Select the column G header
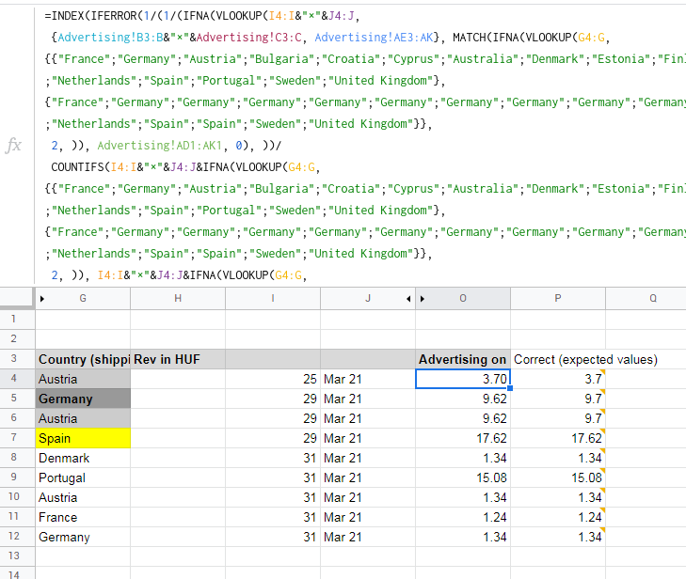This screenshot has width=686, height=579. pyautogui.click(x=83, y=299)
